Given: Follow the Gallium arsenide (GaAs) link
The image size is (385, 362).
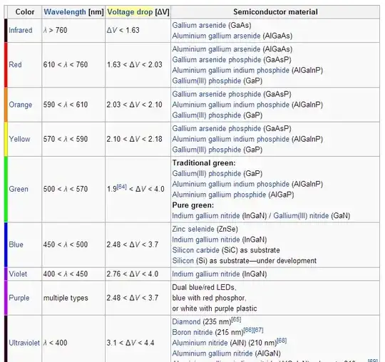Looking at the screenshot, I should pyautogui.click(x=199, y=25).
